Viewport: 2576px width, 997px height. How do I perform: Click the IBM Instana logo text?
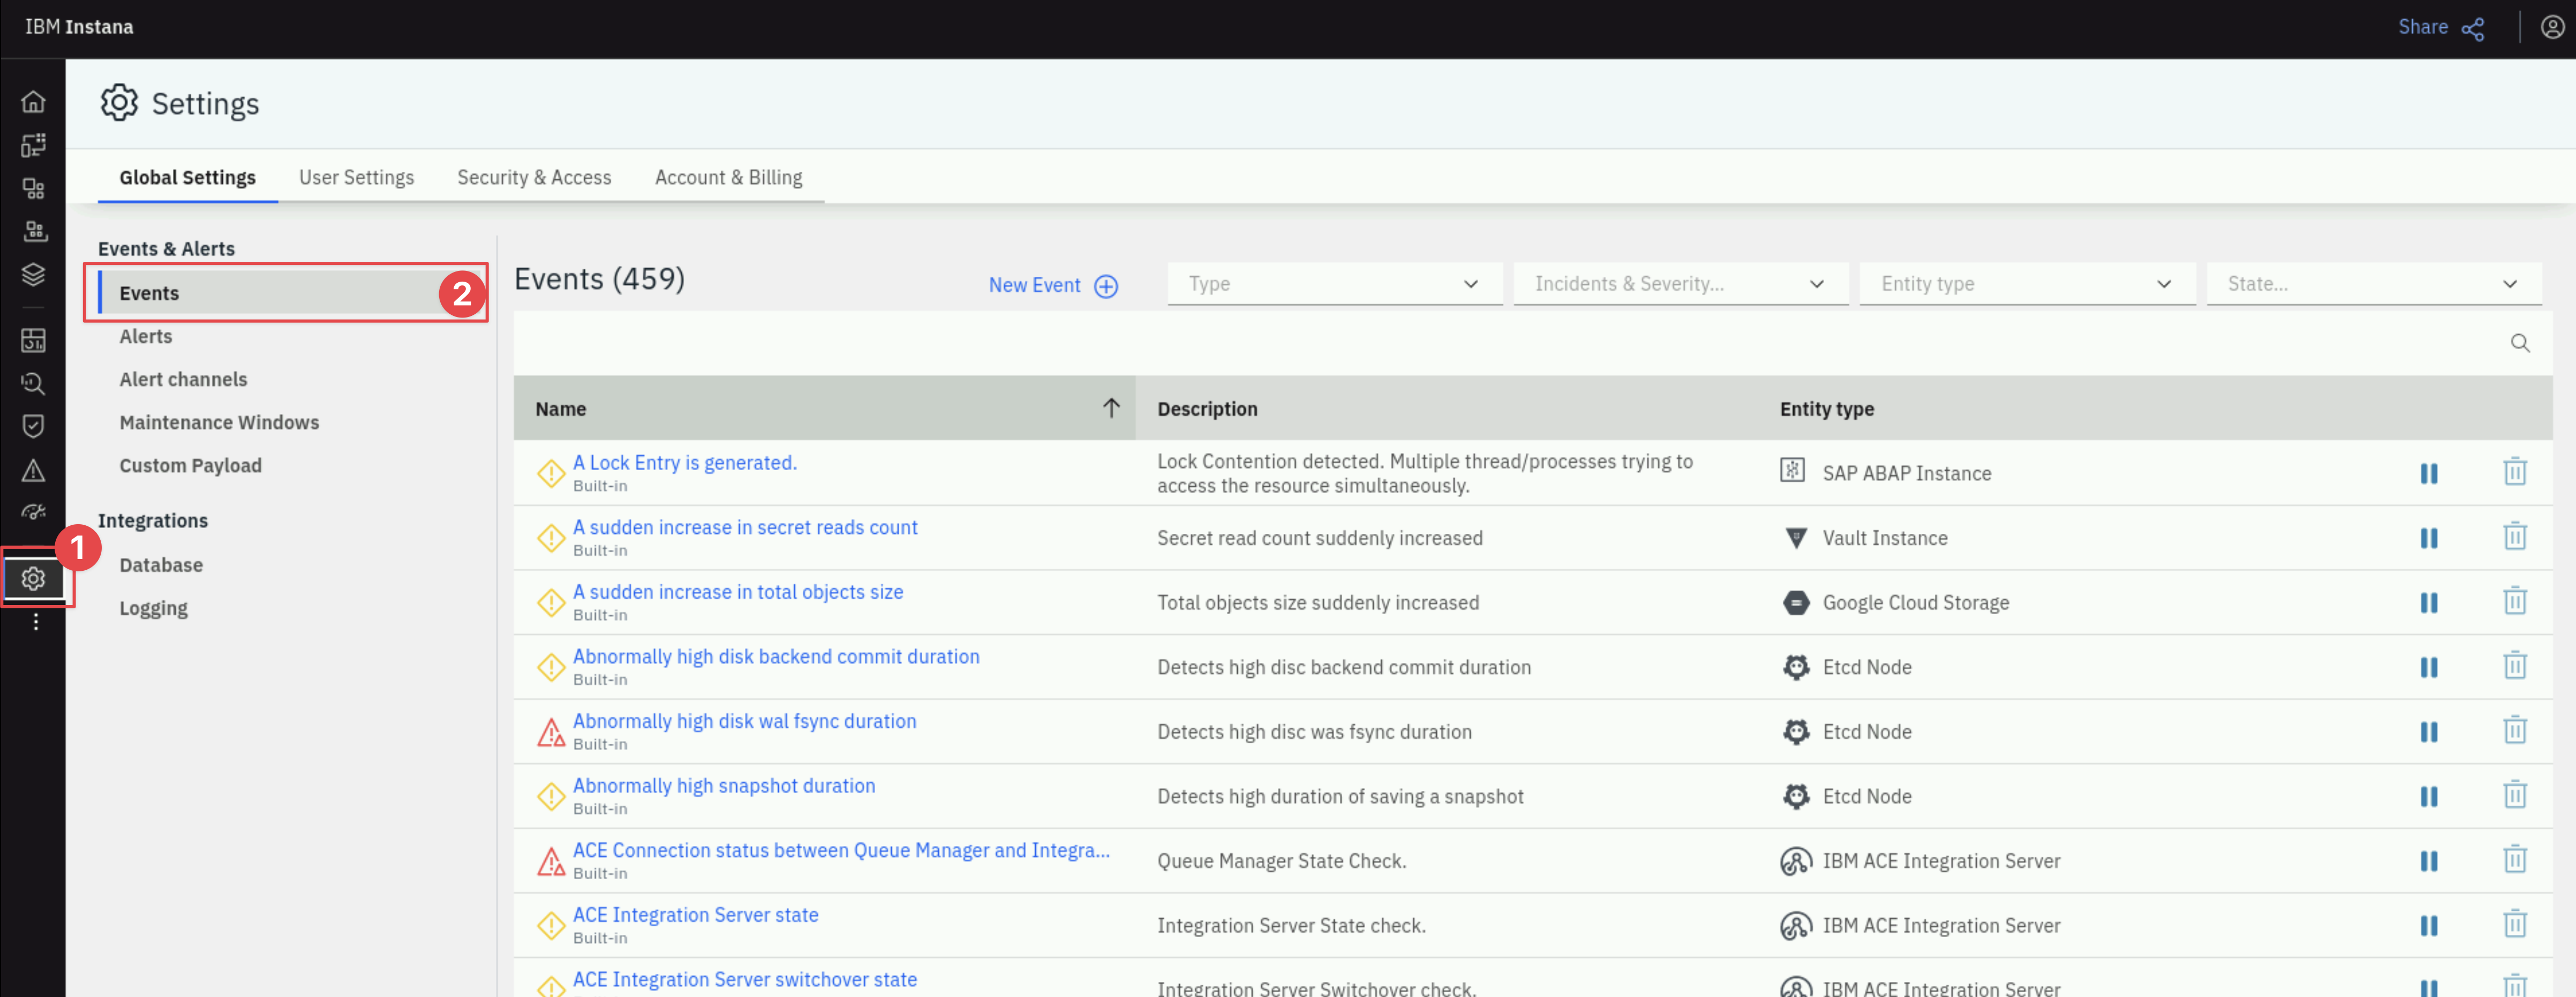point(79,27)
